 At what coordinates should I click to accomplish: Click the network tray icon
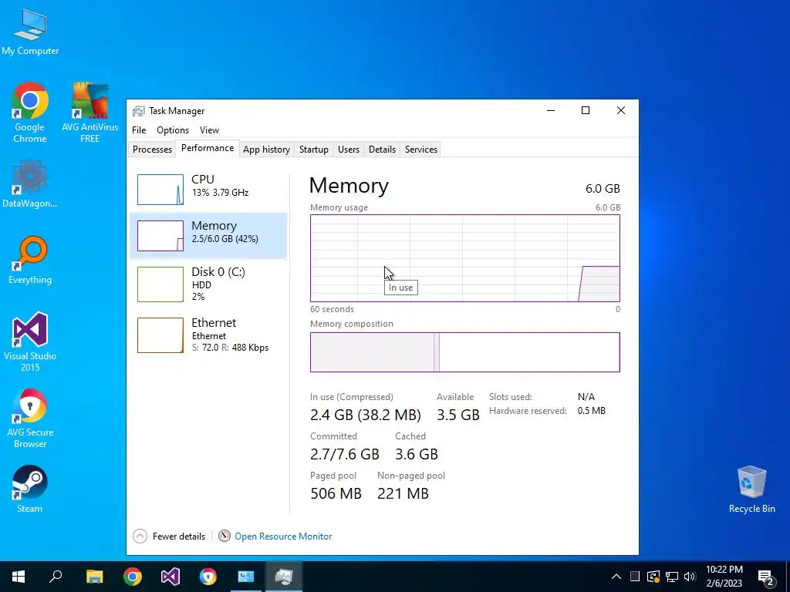(x=672, y=577)
